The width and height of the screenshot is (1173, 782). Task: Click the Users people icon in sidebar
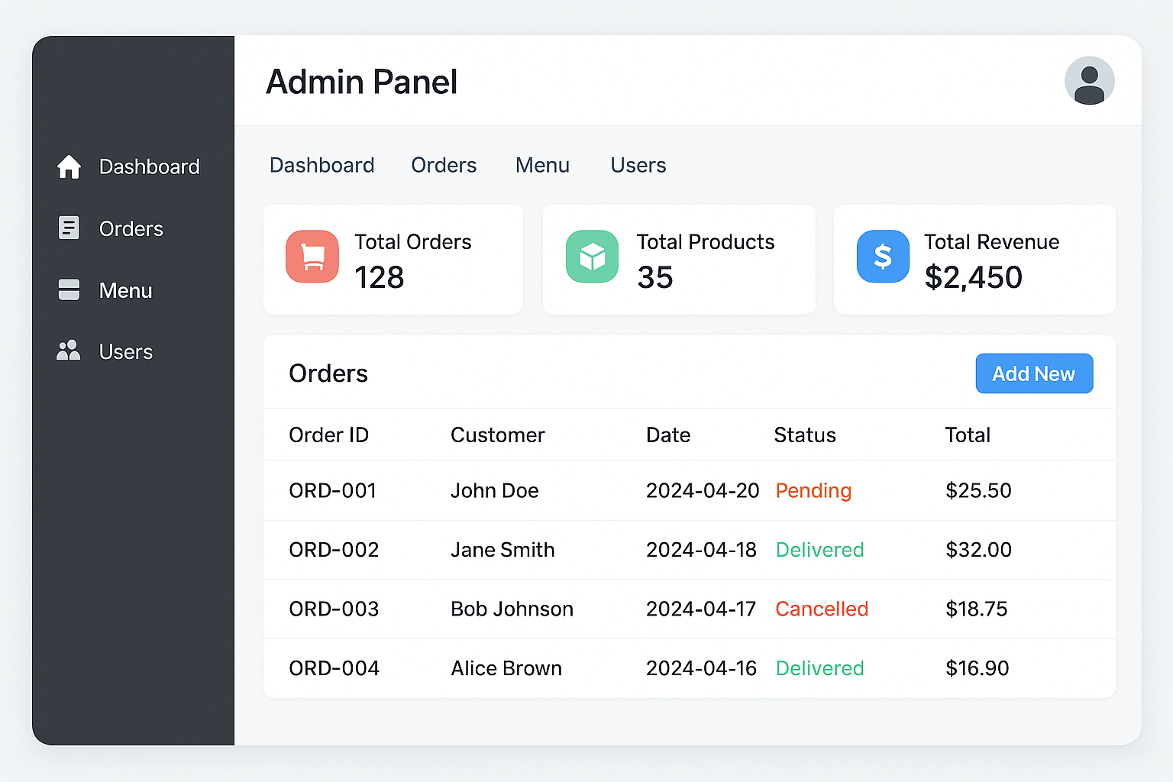pos(69,351)
